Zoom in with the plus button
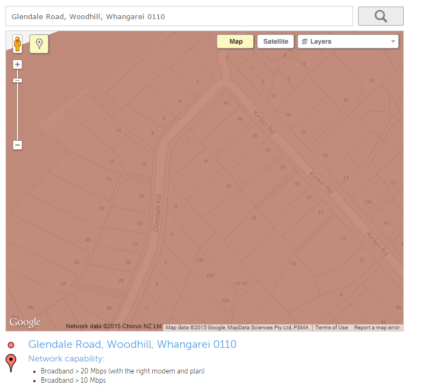Viewport: 436px width, 392px height. click(17, 64)
